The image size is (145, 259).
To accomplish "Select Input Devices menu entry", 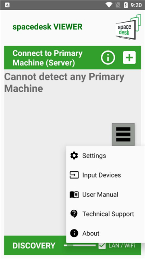I will (x=106, y=175).
